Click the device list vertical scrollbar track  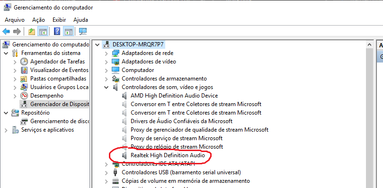[x=369, y=117]
